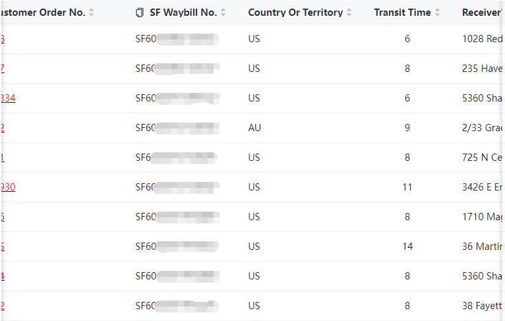505x321 pixels.
Task: Toggle Transit Time sort arrows
Action: point(437,13)
